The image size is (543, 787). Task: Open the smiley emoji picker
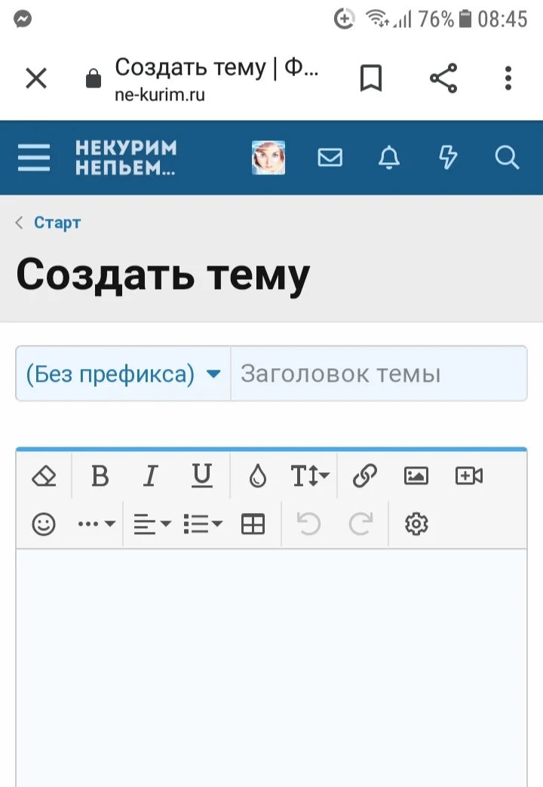[x=44, y=524]
